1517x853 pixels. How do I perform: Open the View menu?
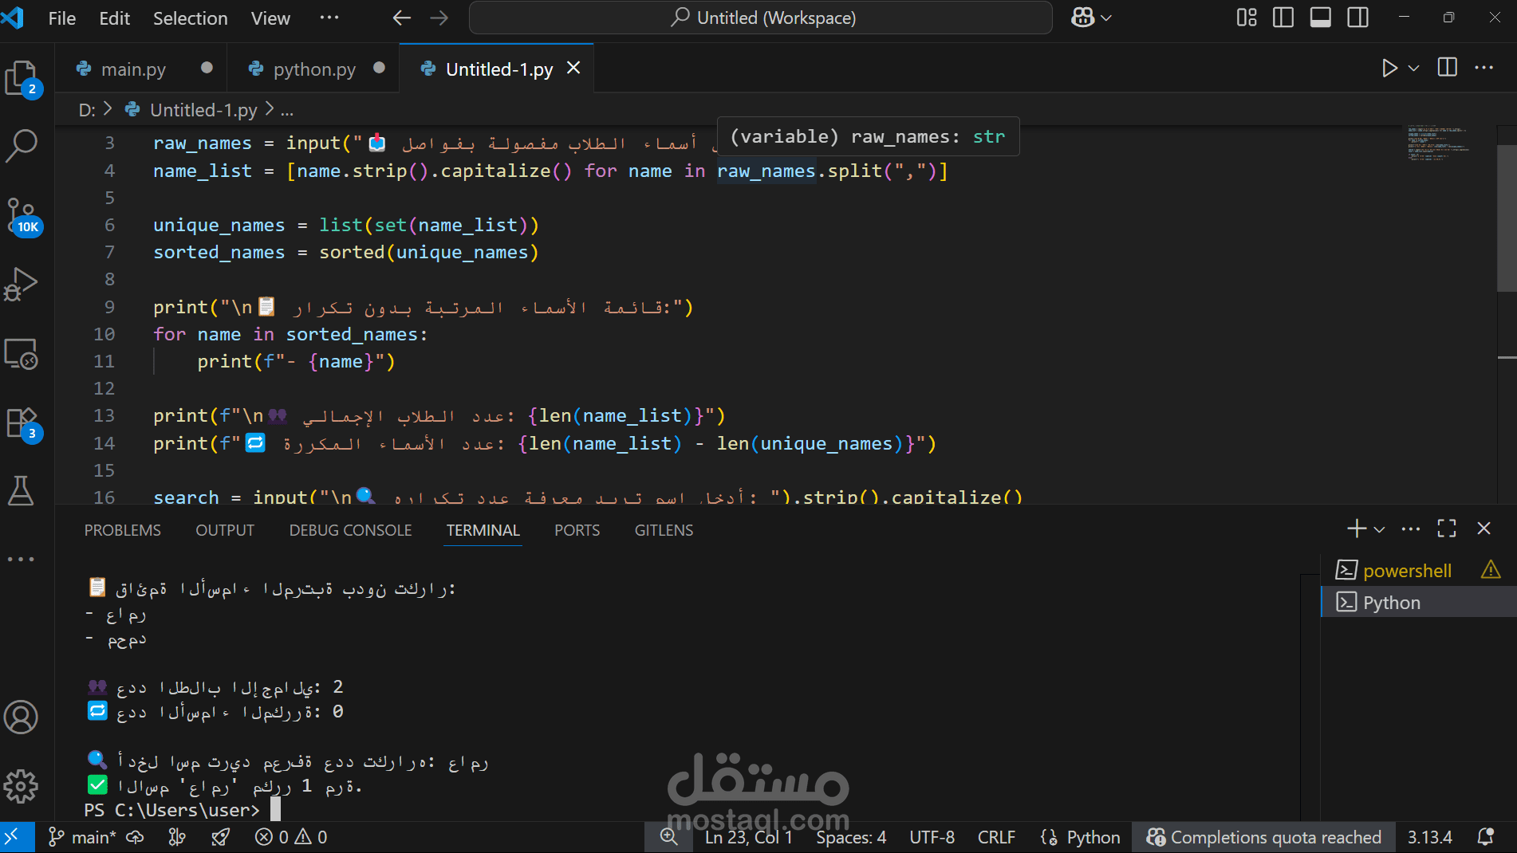[270, 18]
